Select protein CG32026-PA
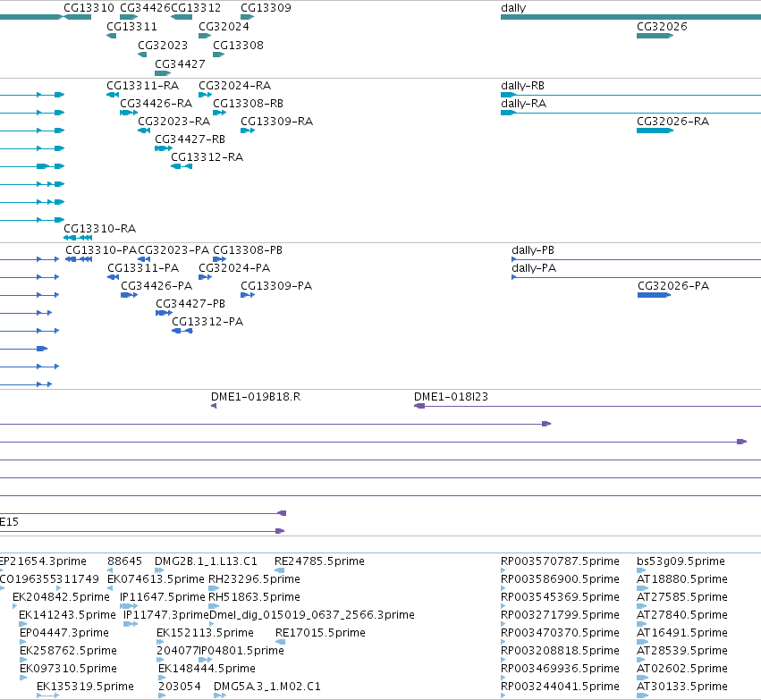761x700 pixels. coord(673,286)
